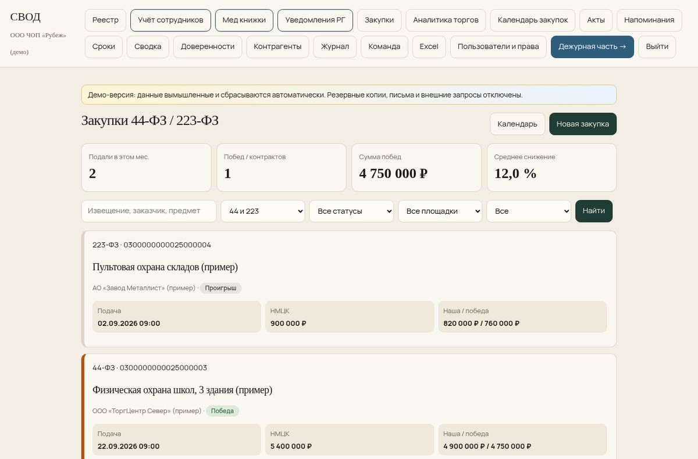This screenshot has width=698, height=459.
Task: Open Пользователи и права
Action: [x=498, y=46]
